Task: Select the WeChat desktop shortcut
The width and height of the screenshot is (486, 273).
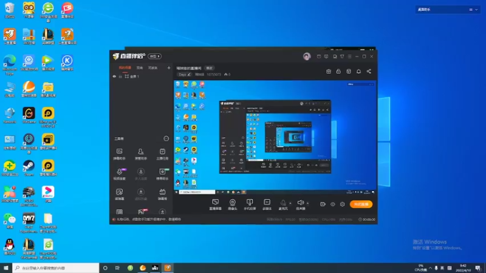Action: (10, 221)
